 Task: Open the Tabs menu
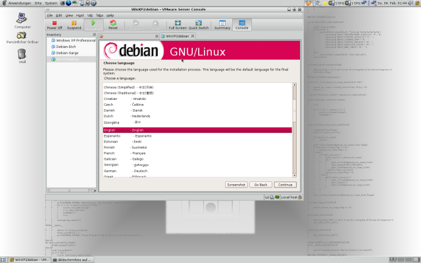[x=99, y=16]
